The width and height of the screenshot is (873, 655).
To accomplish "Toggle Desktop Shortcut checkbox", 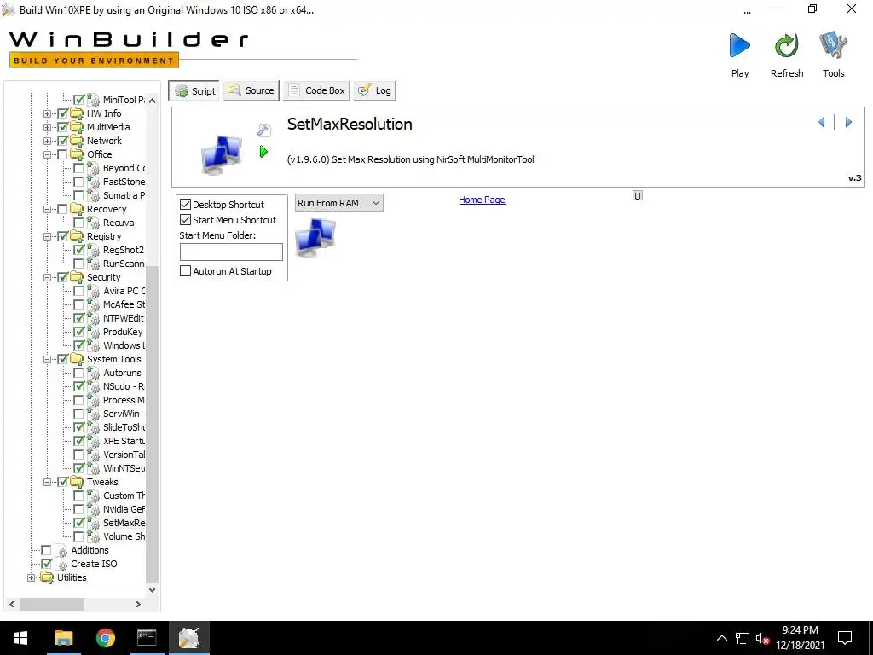I will [x=185, y=205].
